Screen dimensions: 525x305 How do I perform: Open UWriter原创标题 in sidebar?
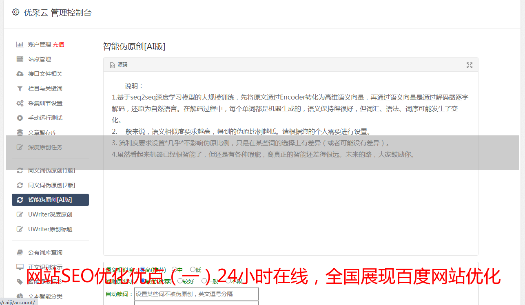pyautogui.click(x=50, y=229)
